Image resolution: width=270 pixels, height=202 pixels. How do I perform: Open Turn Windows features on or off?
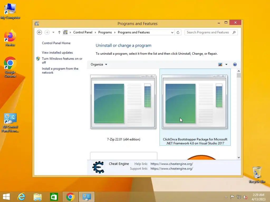click(62, 60)
